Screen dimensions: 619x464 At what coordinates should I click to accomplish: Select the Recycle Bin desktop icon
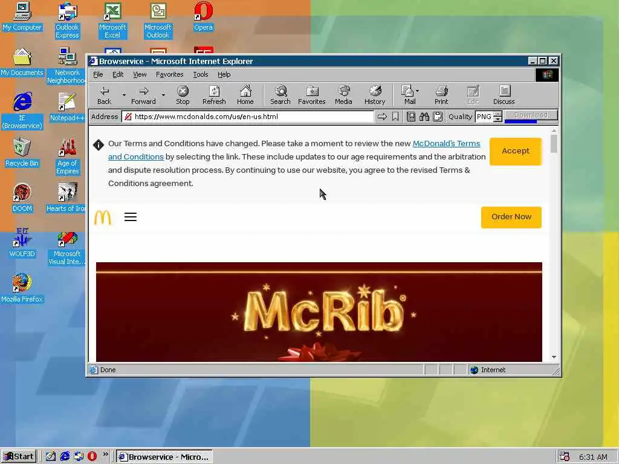pyautogui.click(x=22, y=153)
